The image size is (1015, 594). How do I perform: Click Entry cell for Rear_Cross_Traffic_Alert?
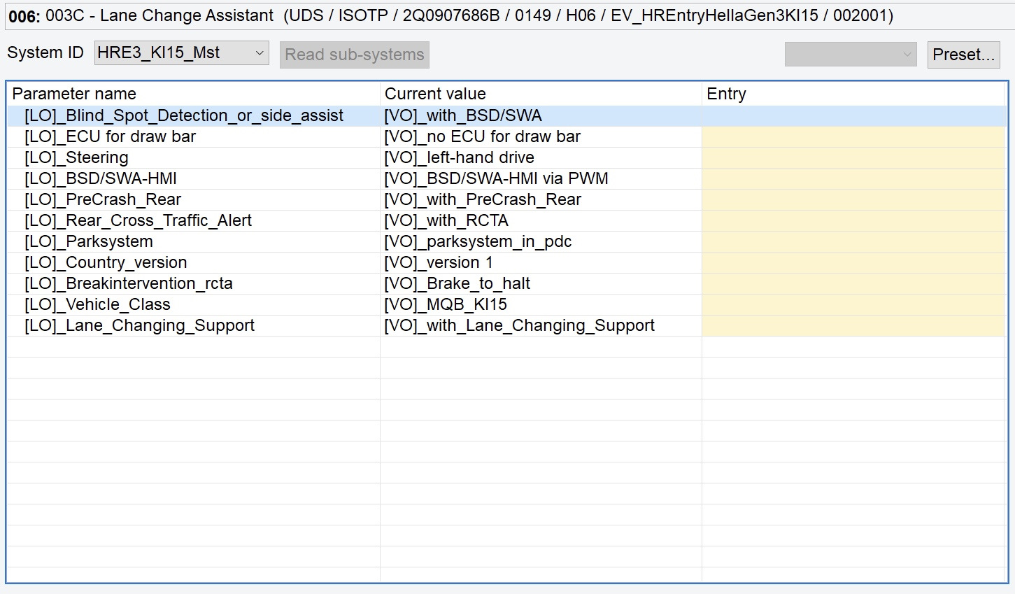pyautogui.click(x=853, y=220)
